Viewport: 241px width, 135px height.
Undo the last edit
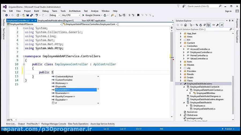(37, 15)
